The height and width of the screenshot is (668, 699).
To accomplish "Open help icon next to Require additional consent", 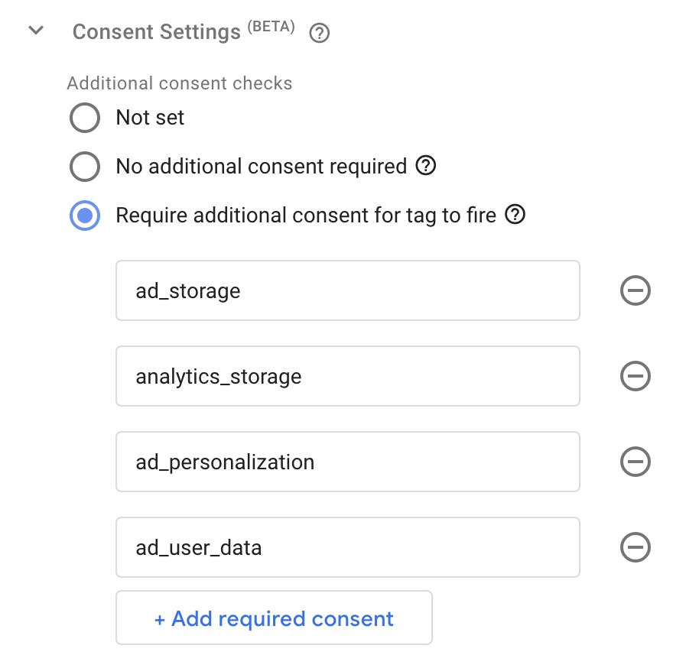I will [x=515, y=214].
